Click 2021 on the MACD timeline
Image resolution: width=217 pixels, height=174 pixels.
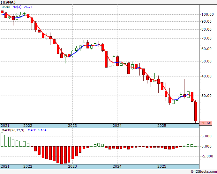coord(5,166)
